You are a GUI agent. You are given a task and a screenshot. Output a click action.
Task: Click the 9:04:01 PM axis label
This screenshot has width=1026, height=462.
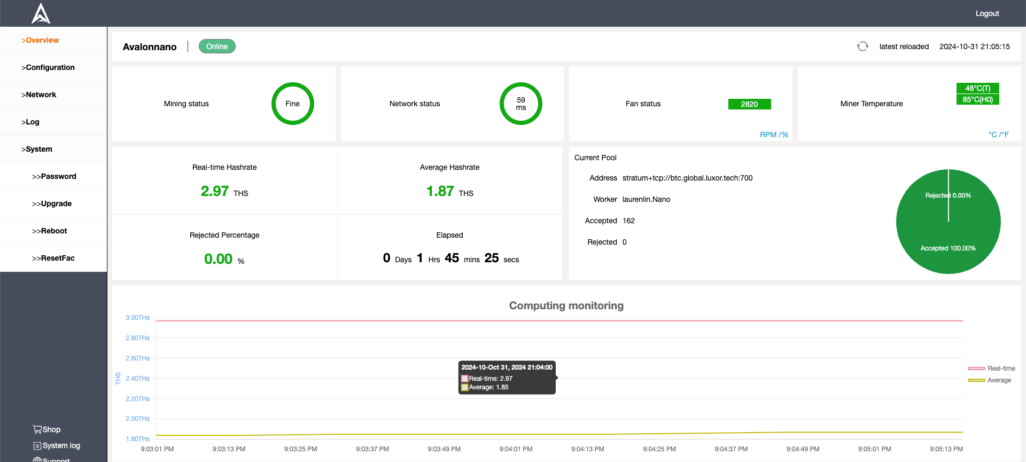(x=516, y=449)
